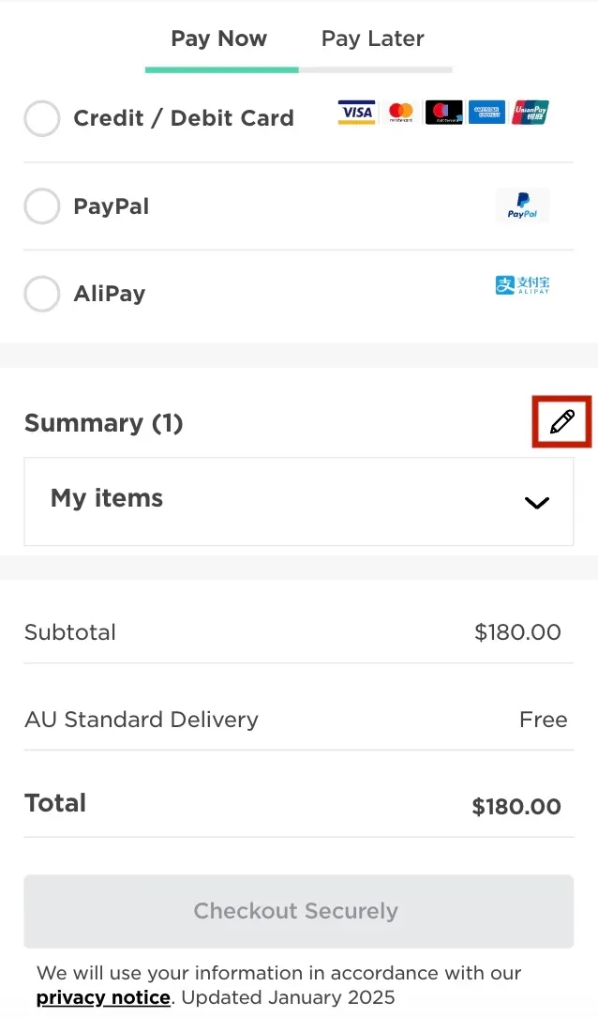
Task: Open the privacy notice link
Action: point(103,997)
